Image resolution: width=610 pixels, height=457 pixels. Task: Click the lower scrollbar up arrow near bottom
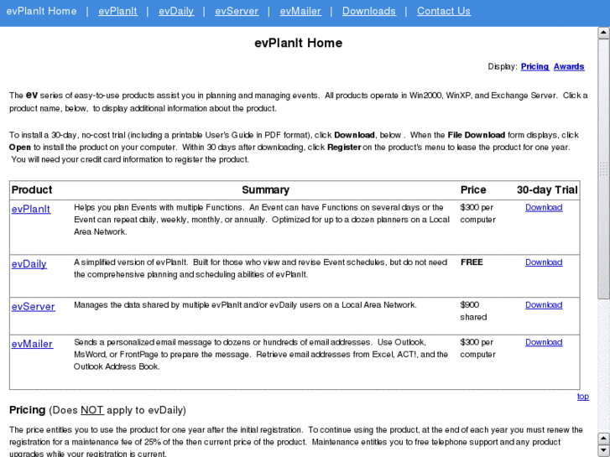603,439
